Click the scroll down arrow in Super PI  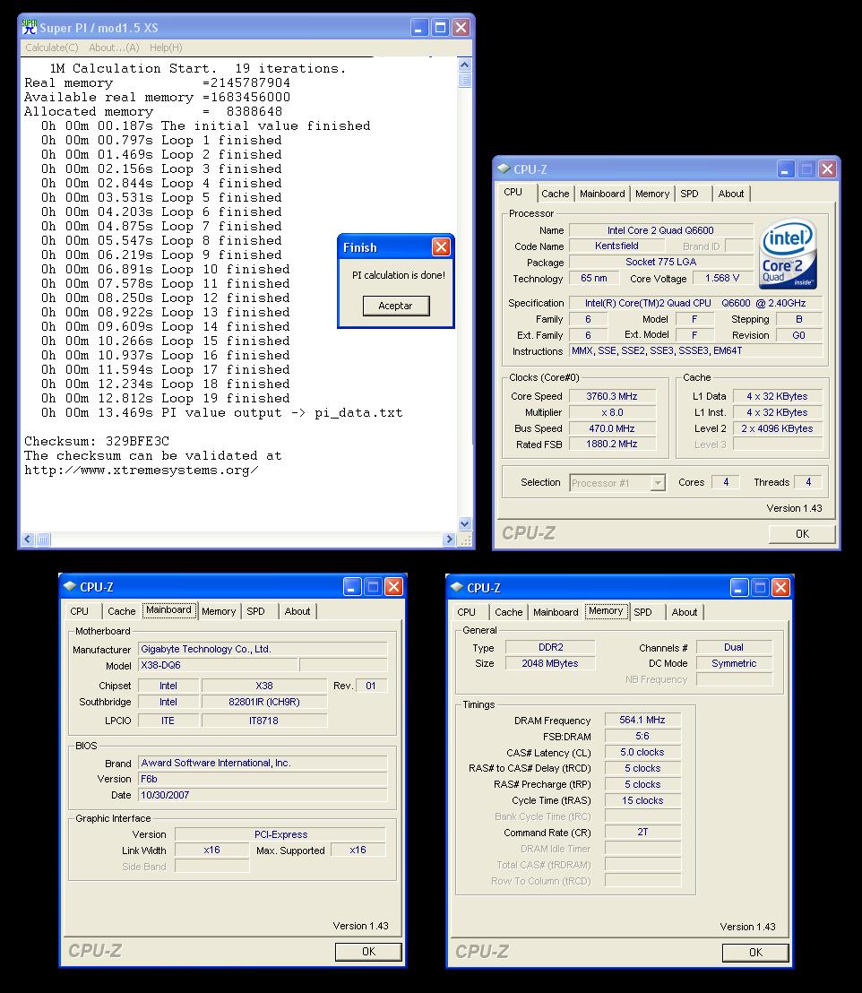click(x=465, y=523)
